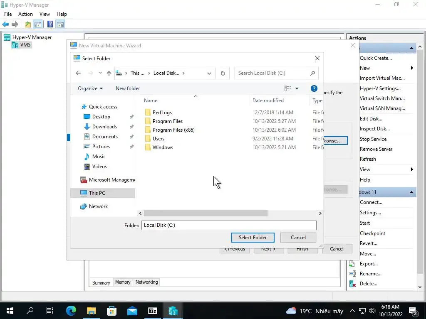The height and width of the screenshot is (319, 426).
Task: Click the Forward arrow in Hyper-V Manager toolbar
Action: point(15,25)
